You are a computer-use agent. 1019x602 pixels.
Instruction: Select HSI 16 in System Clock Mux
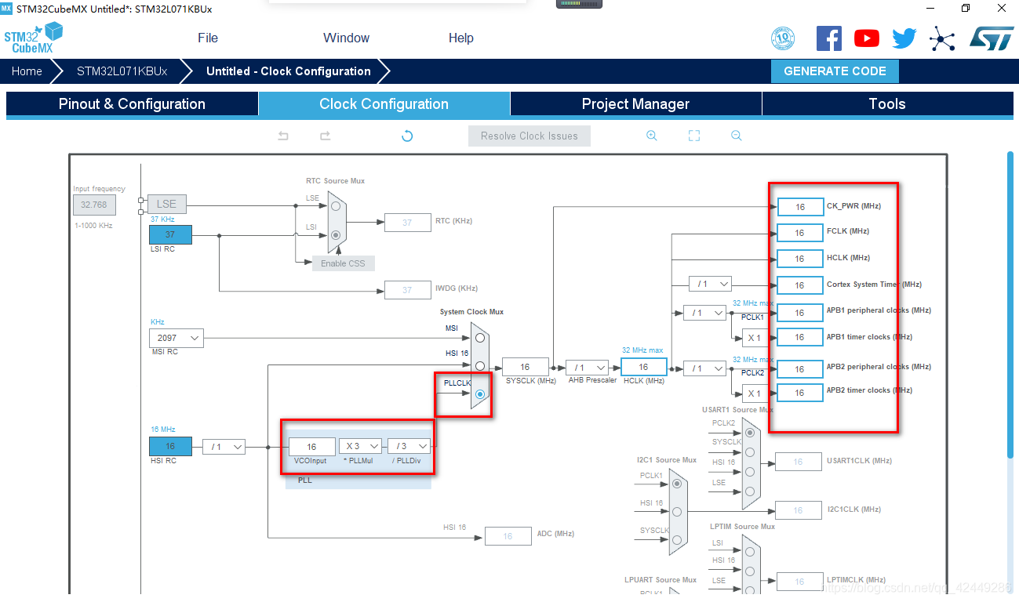point(479,365)
